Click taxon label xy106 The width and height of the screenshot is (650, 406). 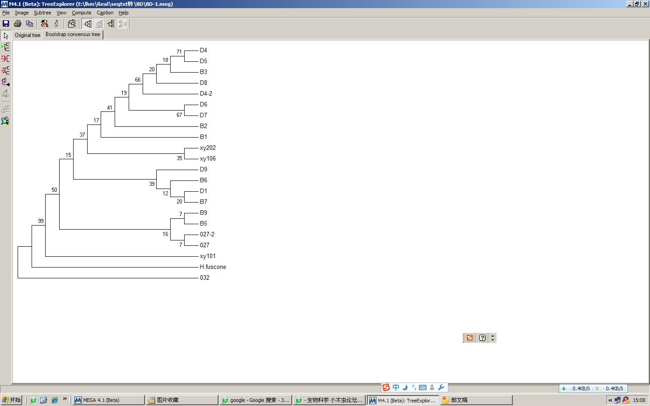coord(208,159)
